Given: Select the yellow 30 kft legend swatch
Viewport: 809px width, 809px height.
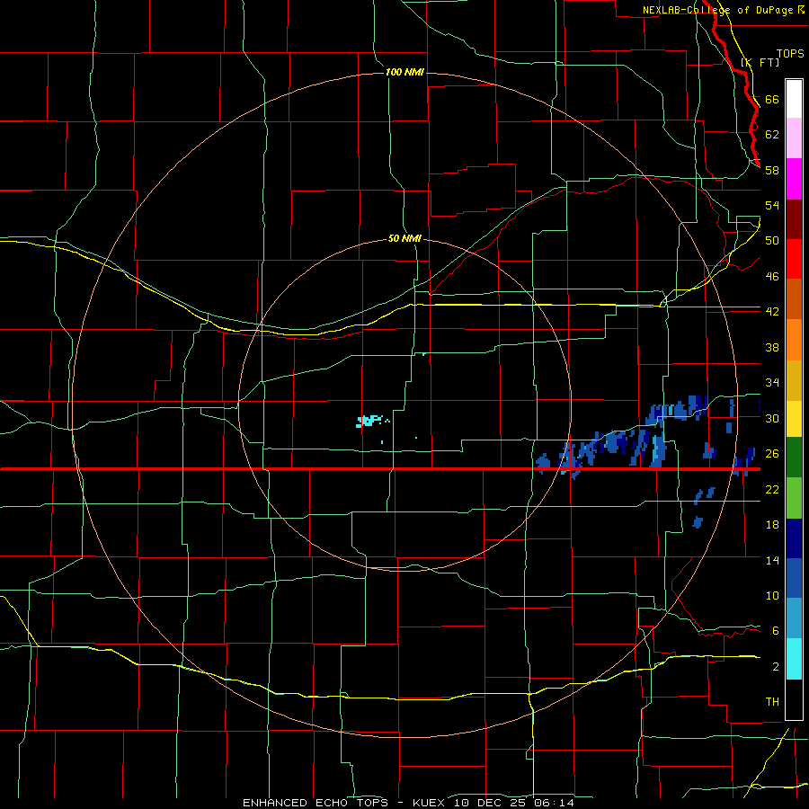Looking at the screenshot, I should tap(794, 419).
